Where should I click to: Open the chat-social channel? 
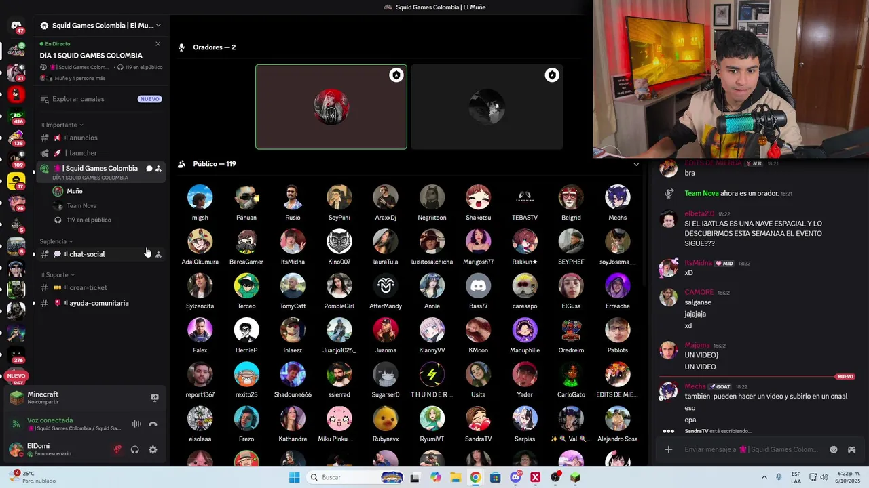tap(101, 254)
